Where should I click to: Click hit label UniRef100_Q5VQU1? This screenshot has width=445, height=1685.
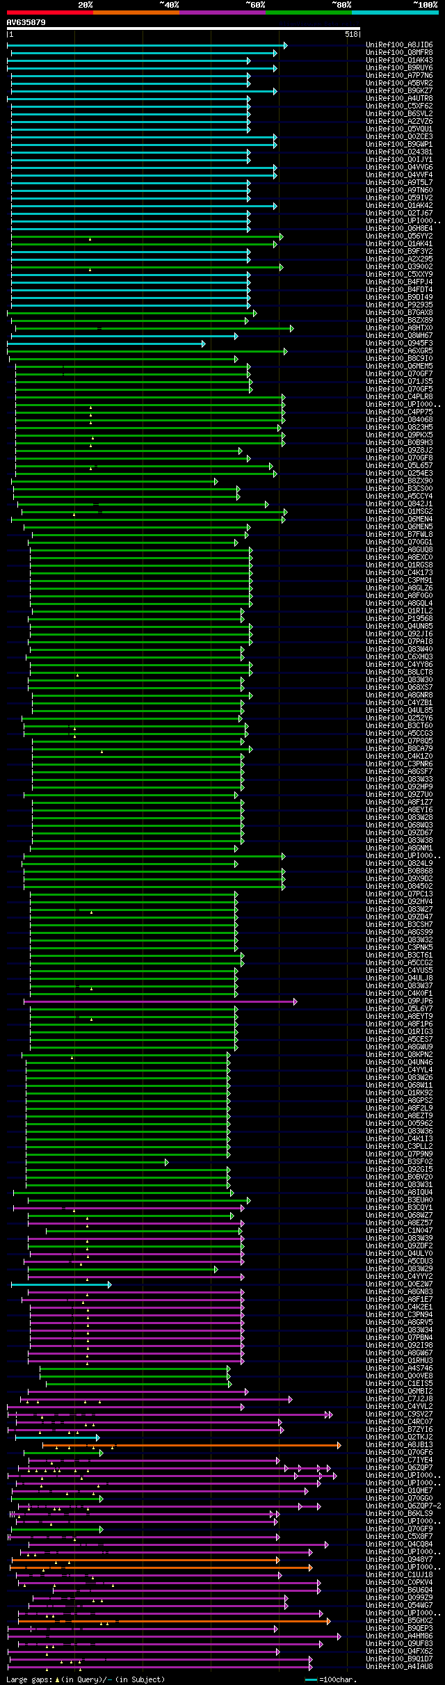tap(399, 129)
